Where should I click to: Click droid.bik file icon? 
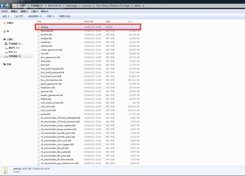point(39,61)
